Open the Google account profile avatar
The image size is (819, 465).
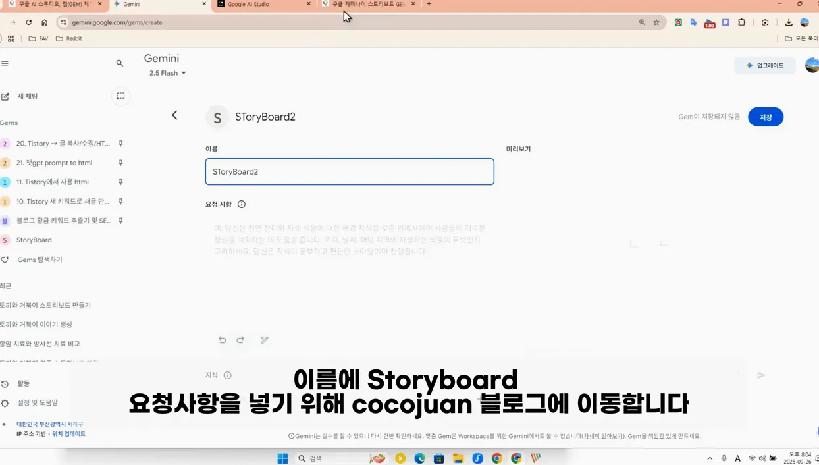coord(812,65)
